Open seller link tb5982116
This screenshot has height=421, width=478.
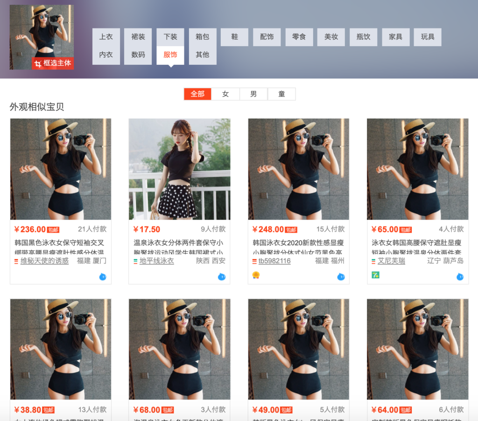click(274, 261)
